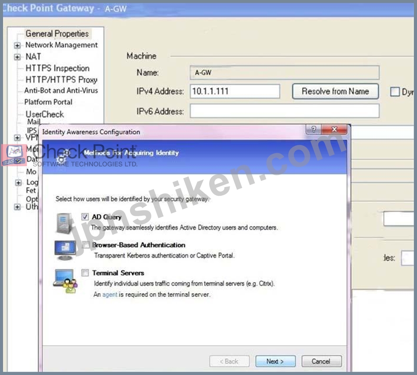Click the disabled Back button
417x375 pixels.
[x=229, y=362]
